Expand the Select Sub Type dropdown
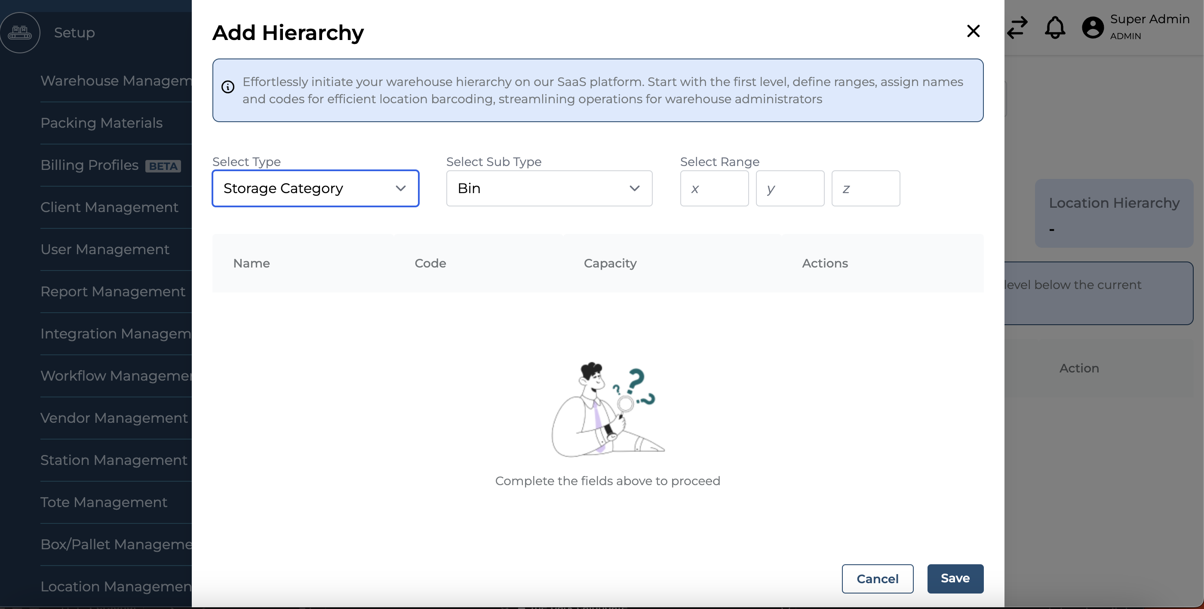This screenshot has width=1204, height=609. [x=549, y=188]
